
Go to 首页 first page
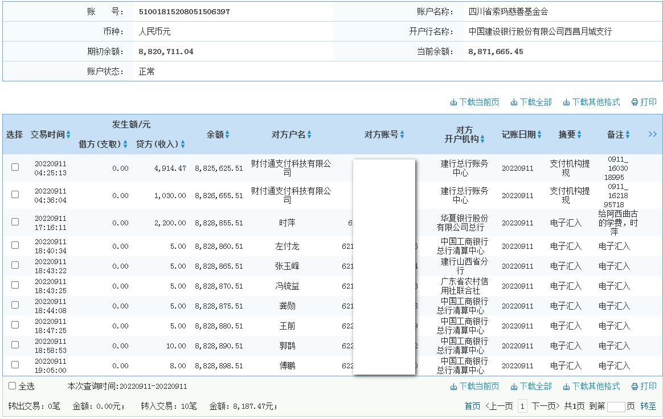tap(472, 406)
